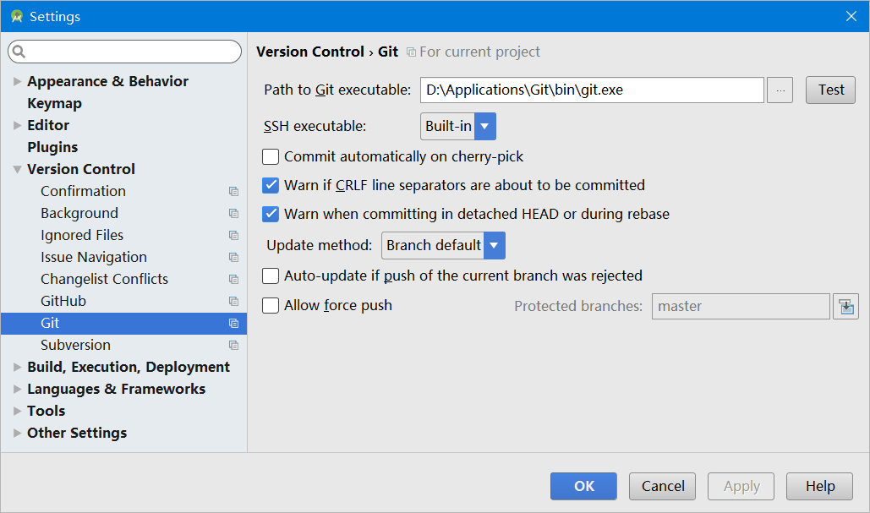
Task: Click the expand Protected branches field icon
Action: 845,306
